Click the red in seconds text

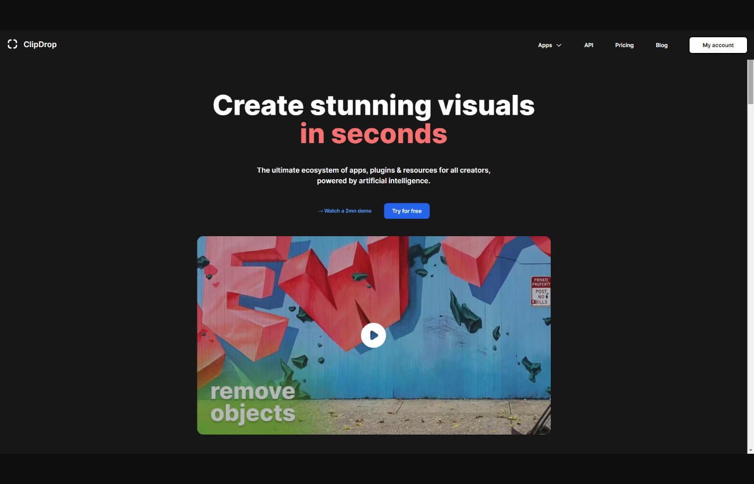(373, 134)
